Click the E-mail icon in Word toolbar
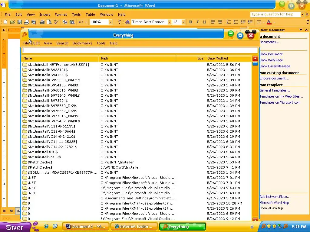 pos(27,22)
